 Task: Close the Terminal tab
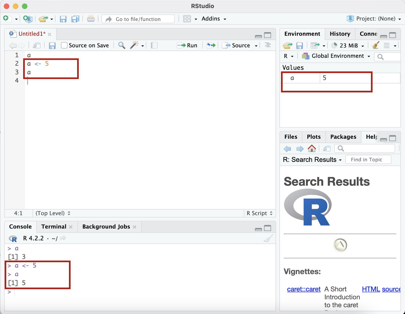pyautogui.click(x=71, y=227)
